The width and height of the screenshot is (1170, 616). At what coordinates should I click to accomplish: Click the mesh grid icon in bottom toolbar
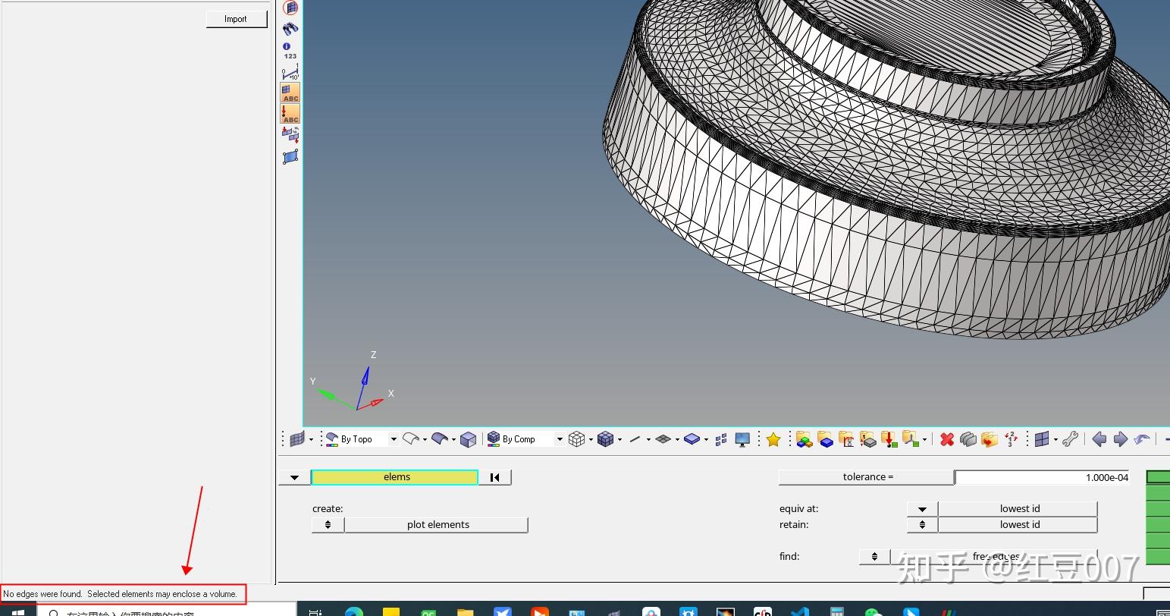[x=297, y=439]
